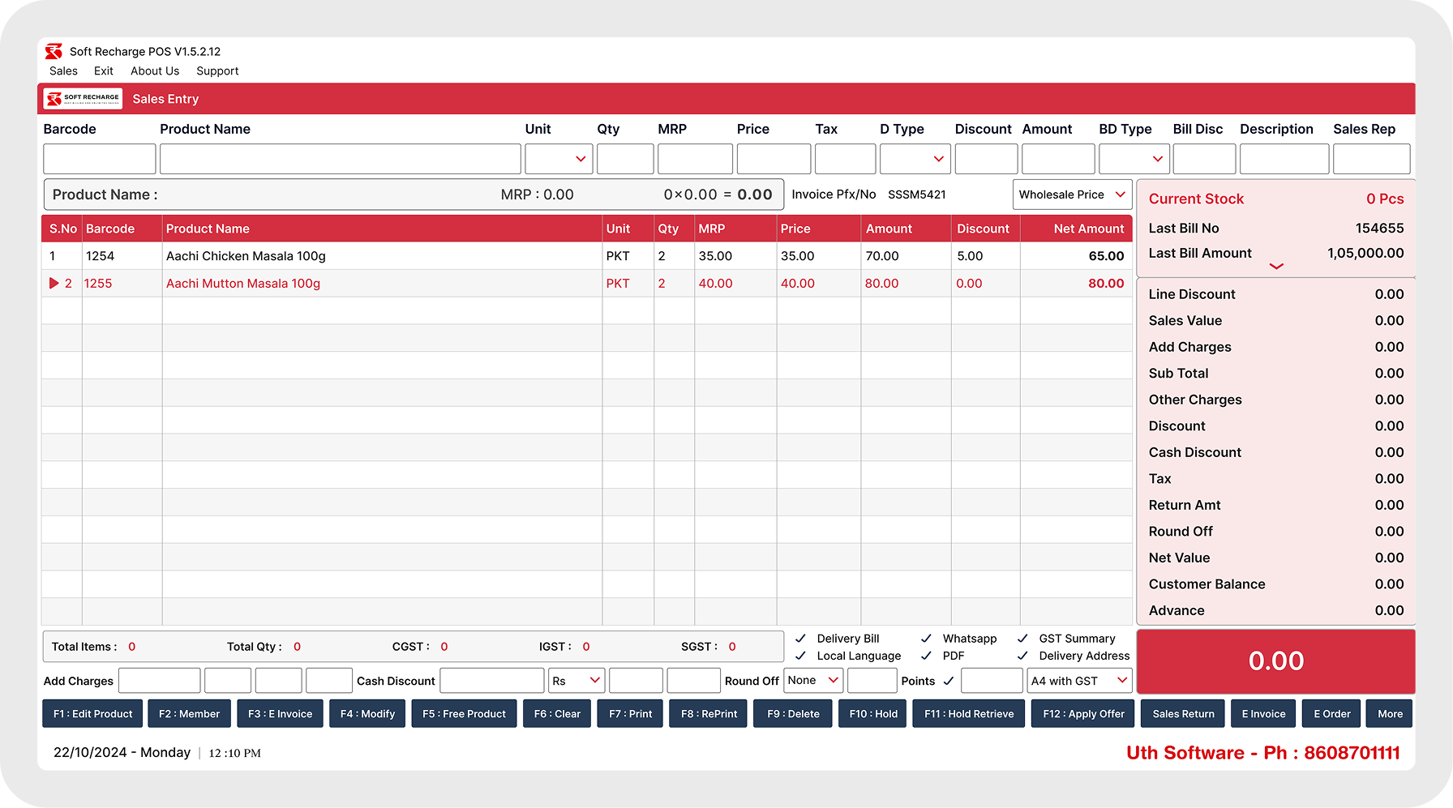This screenshot has height=808, width=1453.
Task: Click the F10 : Hold button
Action: click(872, 714)
